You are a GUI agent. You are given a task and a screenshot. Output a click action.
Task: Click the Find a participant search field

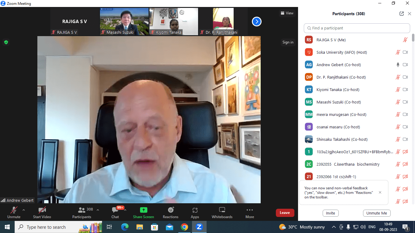[x=357, y=28]
